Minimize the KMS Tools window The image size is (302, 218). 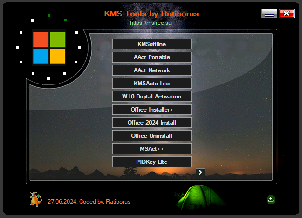[269, 14]
